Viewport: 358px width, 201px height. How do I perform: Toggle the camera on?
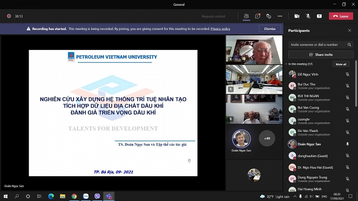point(297,16)
